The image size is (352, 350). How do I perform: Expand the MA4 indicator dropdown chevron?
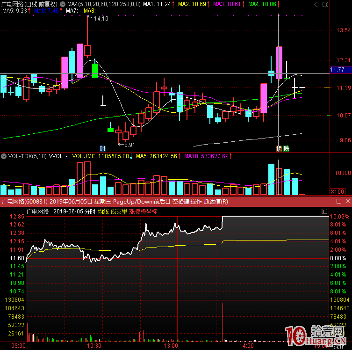click(63, 4)
